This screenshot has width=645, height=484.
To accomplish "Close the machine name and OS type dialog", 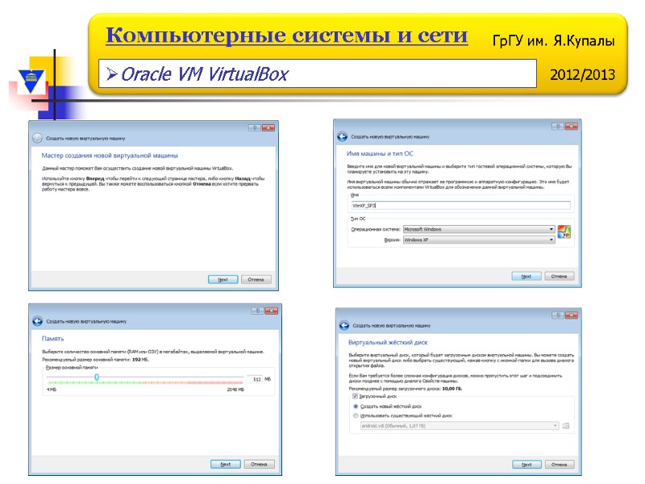I will [572, 127].
